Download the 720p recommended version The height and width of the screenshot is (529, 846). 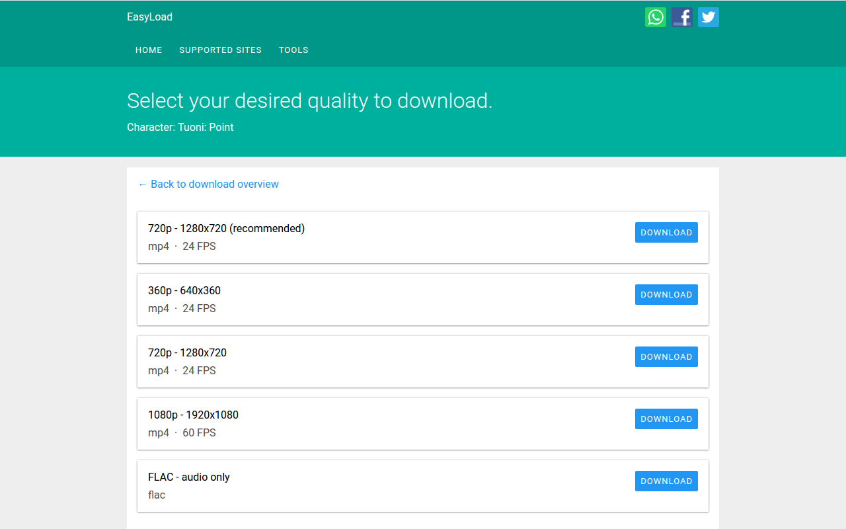[666, 233]
